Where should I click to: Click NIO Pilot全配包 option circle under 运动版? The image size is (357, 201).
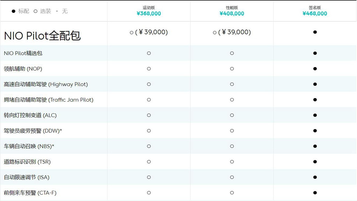click(x=131, y=33)
